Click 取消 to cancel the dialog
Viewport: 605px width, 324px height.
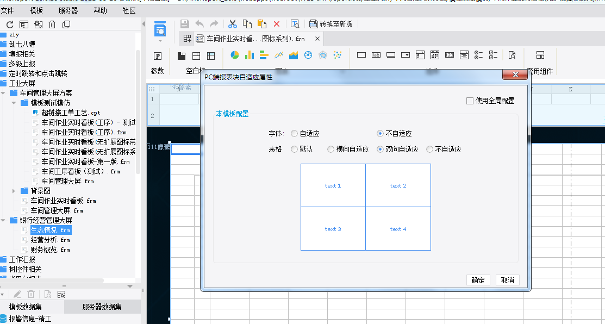click(x=507, y=280)
